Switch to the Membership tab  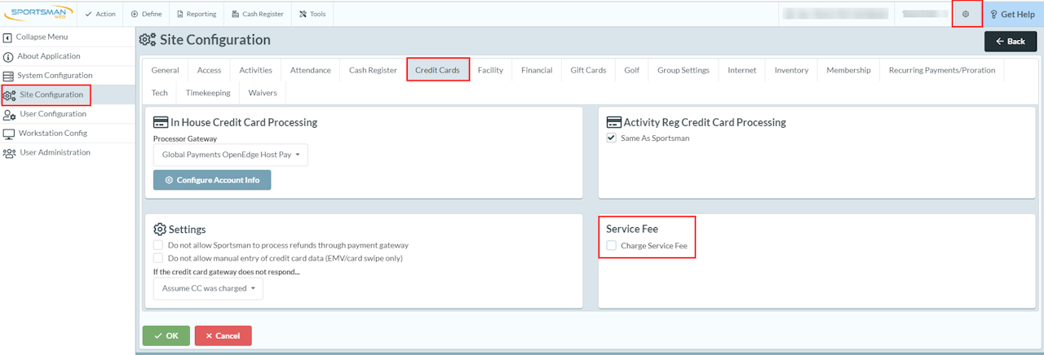848,70
